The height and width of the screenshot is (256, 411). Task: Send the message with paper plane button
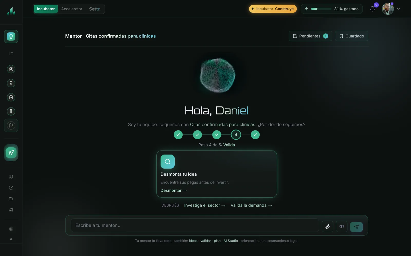click(x=356, y=227)
